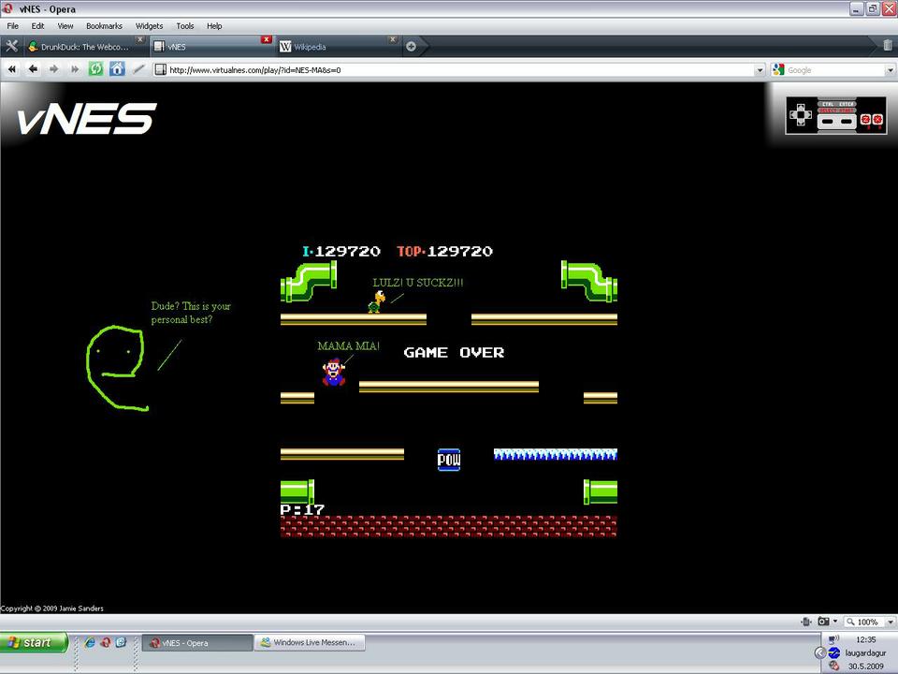Click the Windows Start button

point(34,642)
